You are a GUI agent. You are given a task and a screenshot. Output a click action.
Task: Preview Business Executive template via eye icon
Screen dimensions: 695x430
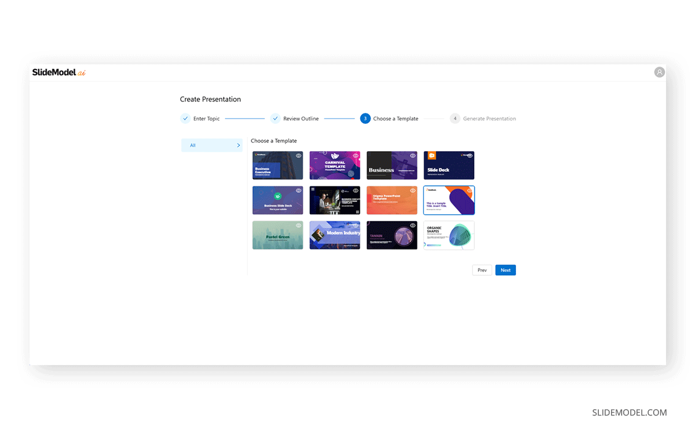(299, 156)
